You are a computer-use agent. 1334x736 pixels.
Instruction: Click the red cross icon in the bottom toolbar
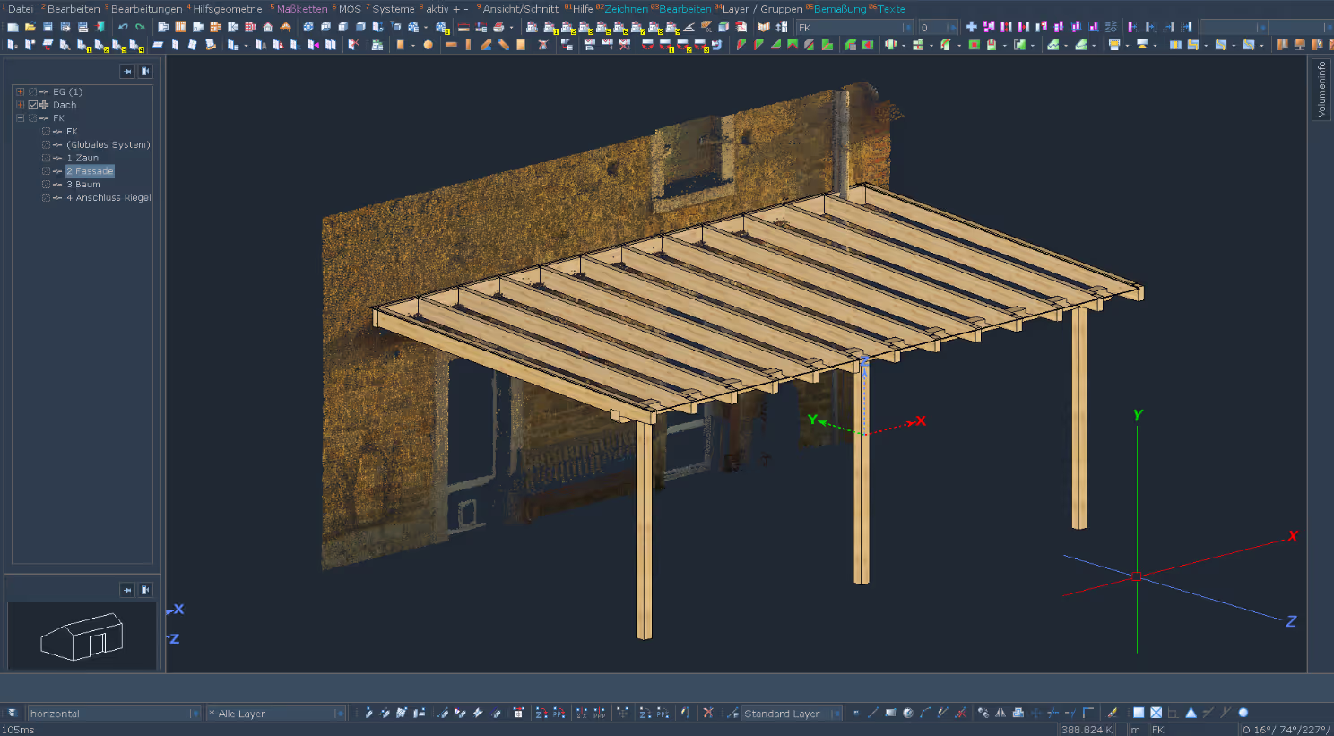(x=708, y=713)
